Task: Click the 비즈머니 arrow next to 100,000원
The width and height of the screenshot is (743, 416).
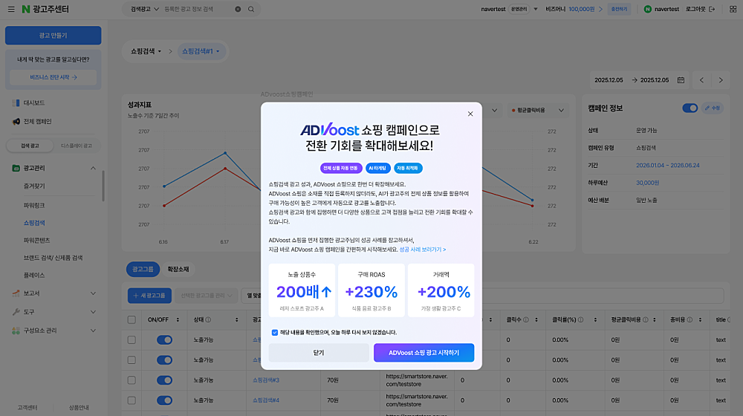Action: pyautogui.click(x=600, y=9)
